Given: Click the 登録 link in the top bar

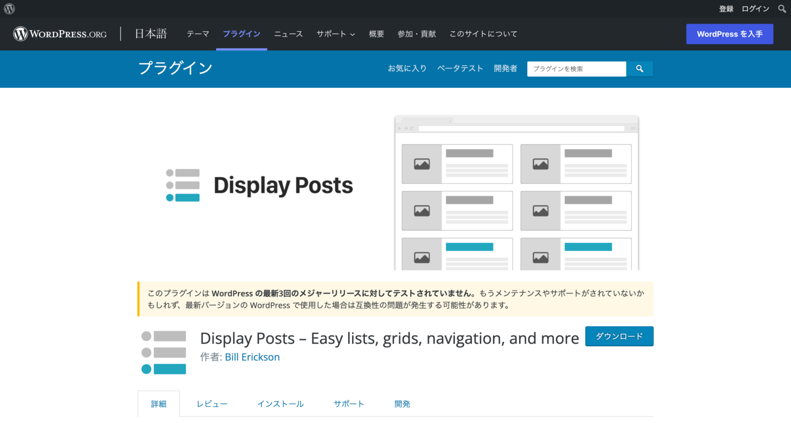Looking at the screenshot, I should [726, 8].
